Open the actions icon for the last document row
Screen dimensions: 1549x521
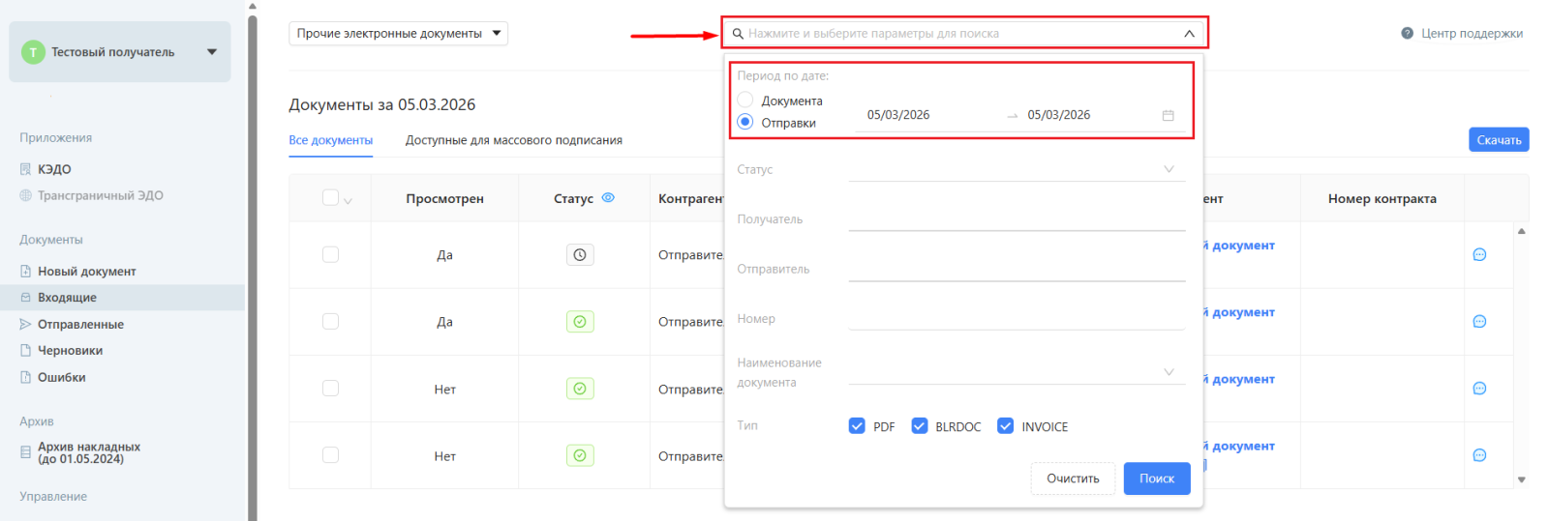coord(1478,455)
